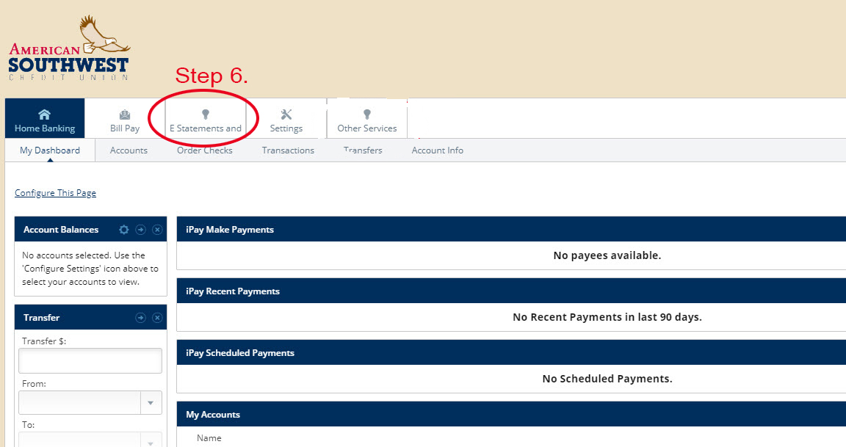Image resolution: width=846 pixels, height=447 pixels.
Task: Click the American Southwest Credit Union logo
Action: [x=69, y=48]
